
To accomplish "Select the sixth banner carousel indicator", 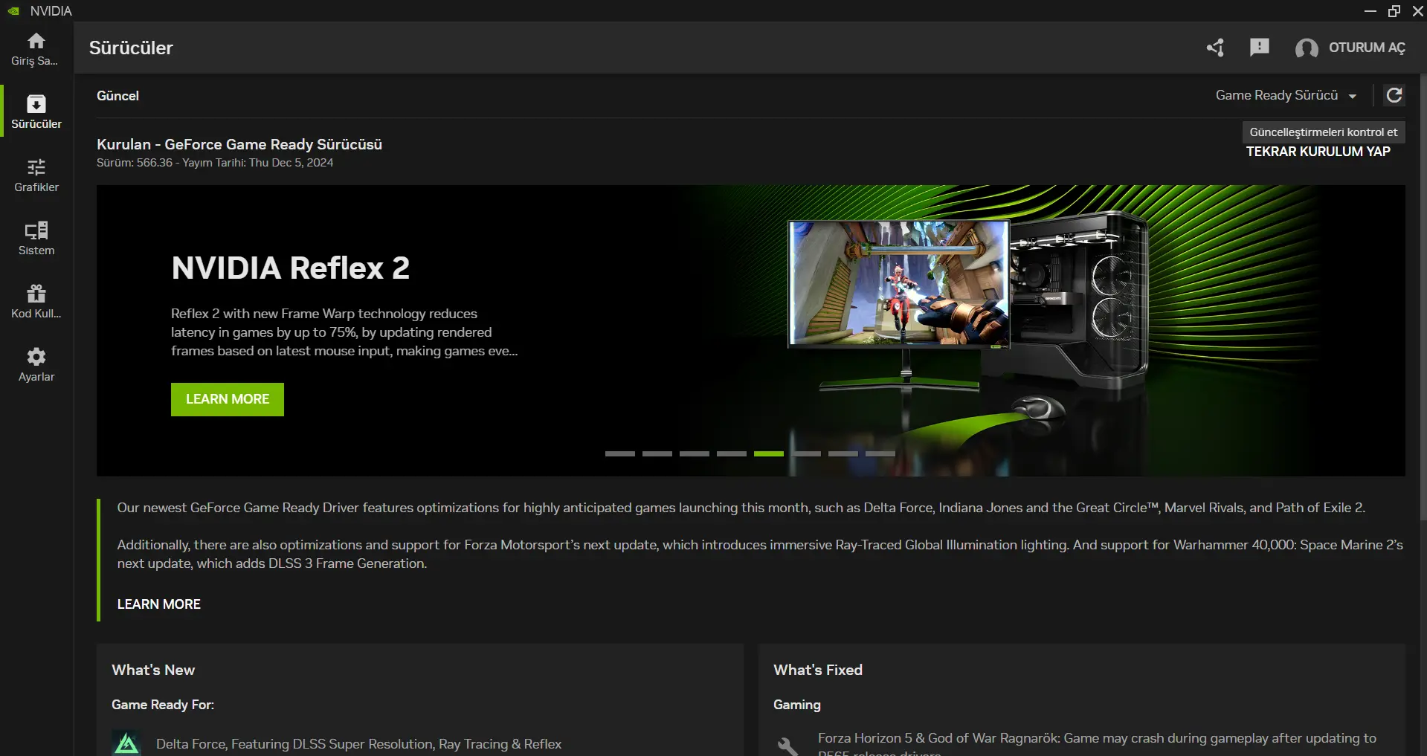I will pos(806,453).
